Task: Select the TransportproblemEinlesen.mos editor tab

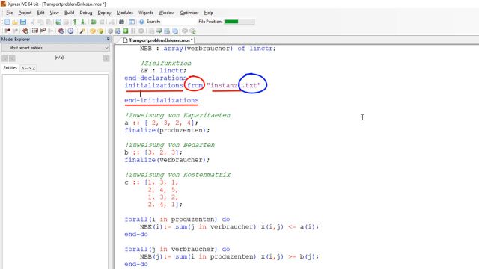Action: (158, 40)
